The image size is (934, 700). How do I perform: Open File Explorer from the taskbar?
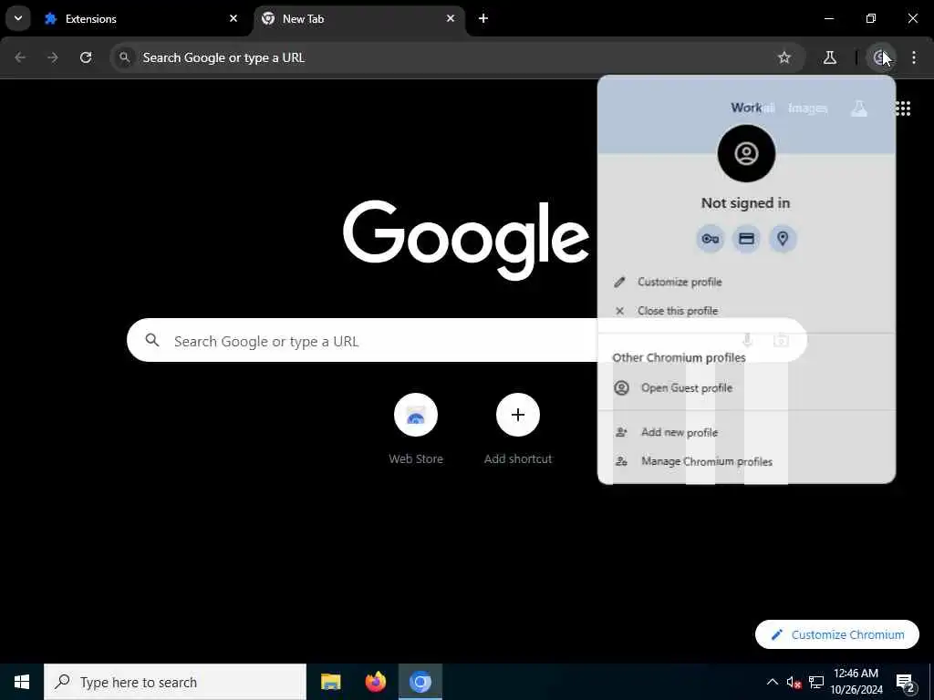[x=330, y=682]
